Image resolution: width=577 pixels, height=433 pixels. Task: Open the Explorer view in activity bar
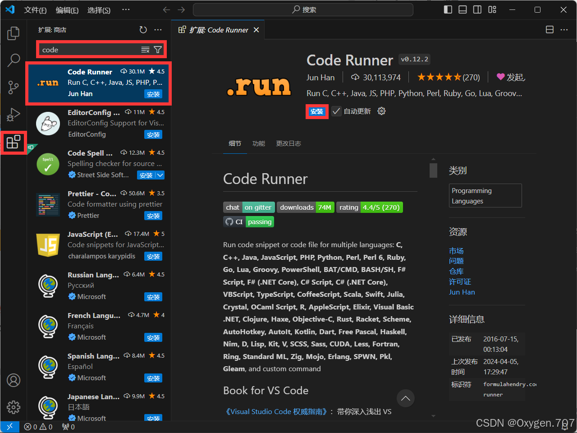pos(14,33)
